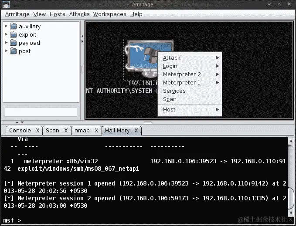The image size is (296, 226).
Task: Open the Meterpreter 2 submenu arrow
Action: pyautogui.click(x=217, y=74)
